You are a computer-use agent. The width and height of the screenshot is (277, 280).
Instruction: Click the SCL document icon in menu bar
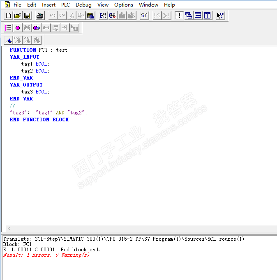[x=7, y=5]
